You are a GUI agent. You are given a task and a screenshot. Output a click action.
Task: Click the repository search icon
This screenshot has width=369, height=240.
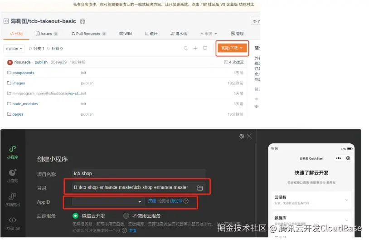tap(186, 48)
